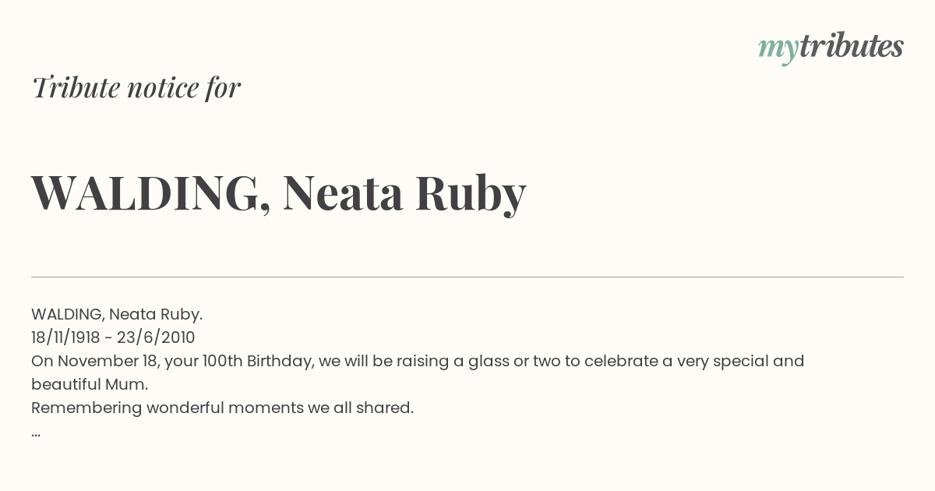
Task: Click the text "beautiful Mum."
Action: click(x=90, y=384)
